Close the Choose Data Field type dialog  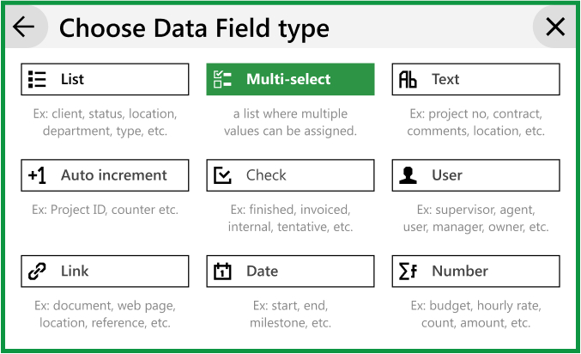[x=555, y=27]
